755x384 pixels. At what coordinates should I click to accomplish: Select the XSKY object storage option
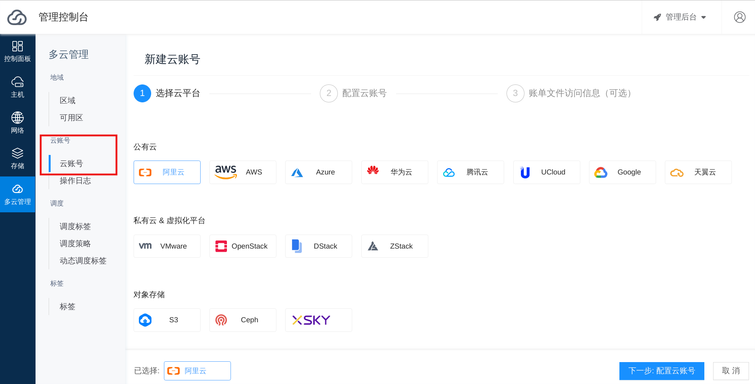pyautogui.click(x=318, y=320)
